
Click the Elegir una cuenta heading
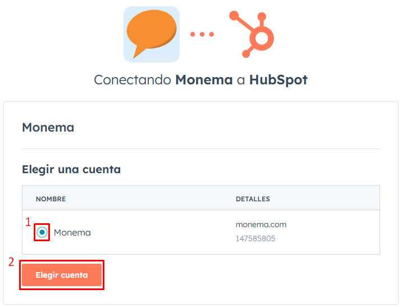71,169
